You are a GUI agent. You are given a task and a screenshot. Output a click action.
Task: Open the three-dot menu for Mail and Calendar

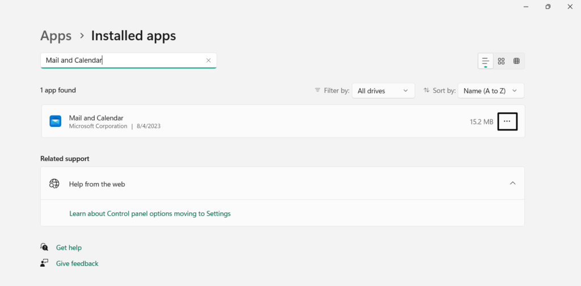point(507,121)
